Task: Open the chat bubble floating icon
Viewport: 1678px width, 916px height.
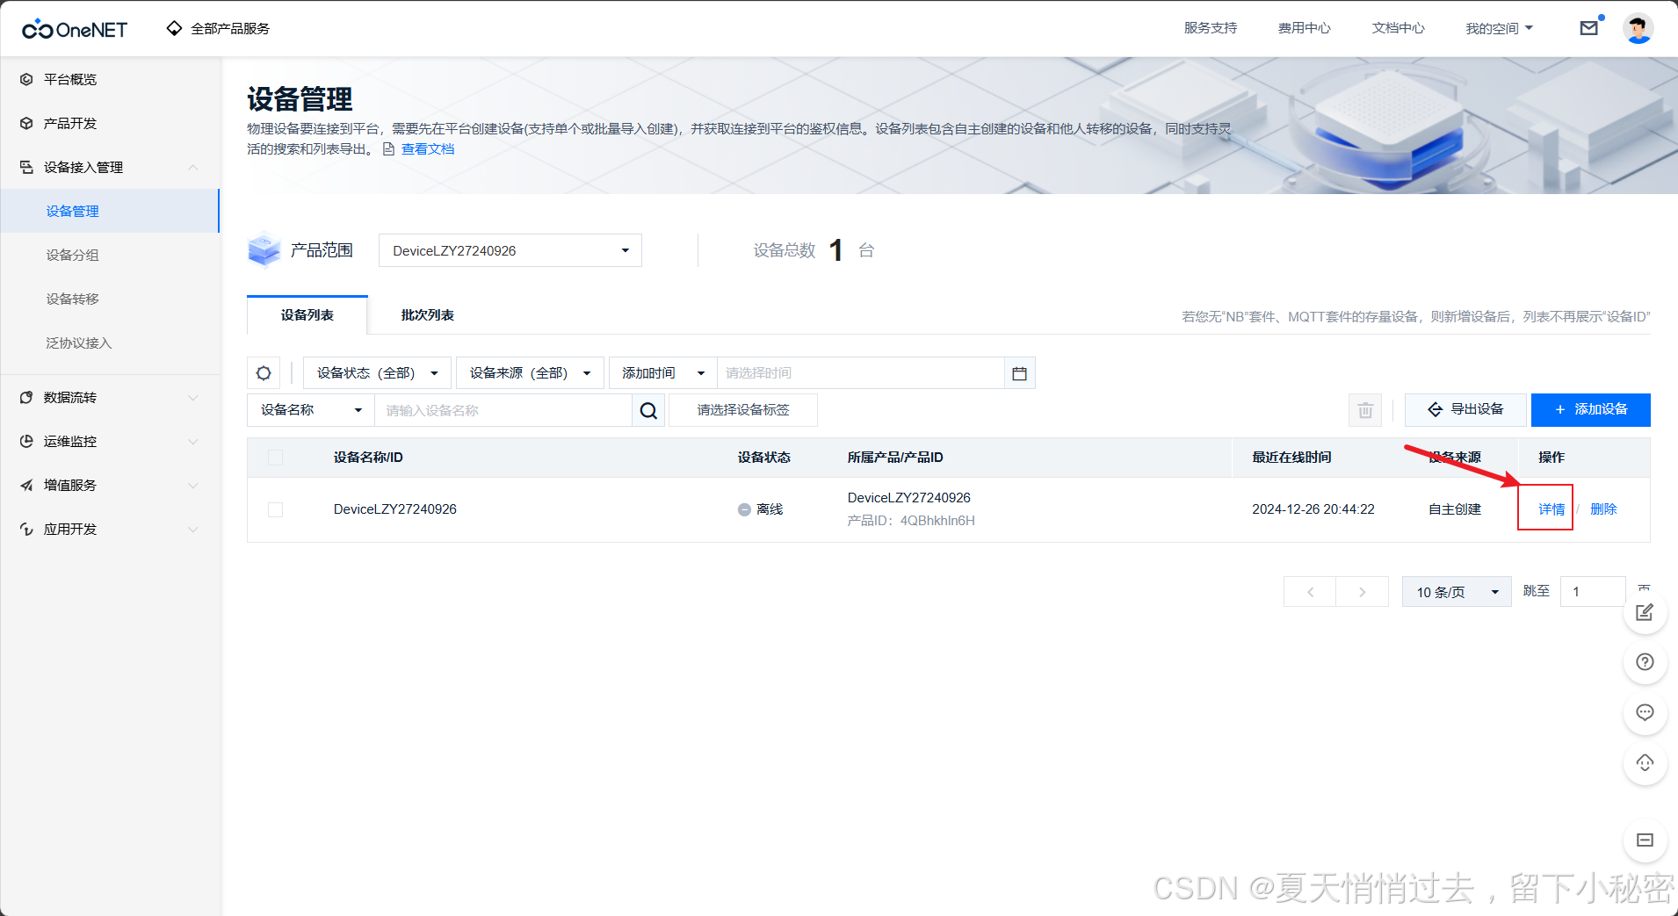Action: point(1645,712)
